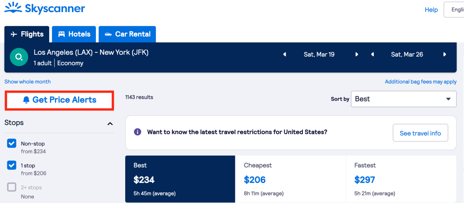Screen dimensions: 464x203
Task: Click the purple info icon near travel restrictions
Action: [x=137, y=132]
